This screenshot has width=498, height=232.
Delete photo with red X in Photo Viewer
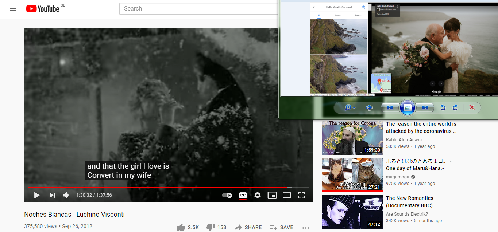pyautogui.click(x=472, y=108)
